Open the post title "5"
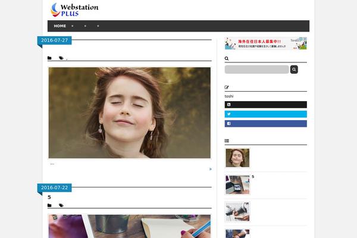The width and height of the screenshot is (357, 238). (49, 197)
